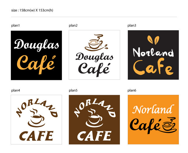Click the orange 'Café' word in plan1
Image resolution: width=188 pixels, height=153 pixels.
[36, 65]
